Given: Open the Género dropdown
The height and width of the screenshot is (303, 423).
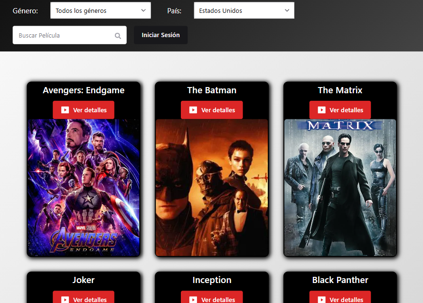Looking at the screenshot, I should [100, 10].
